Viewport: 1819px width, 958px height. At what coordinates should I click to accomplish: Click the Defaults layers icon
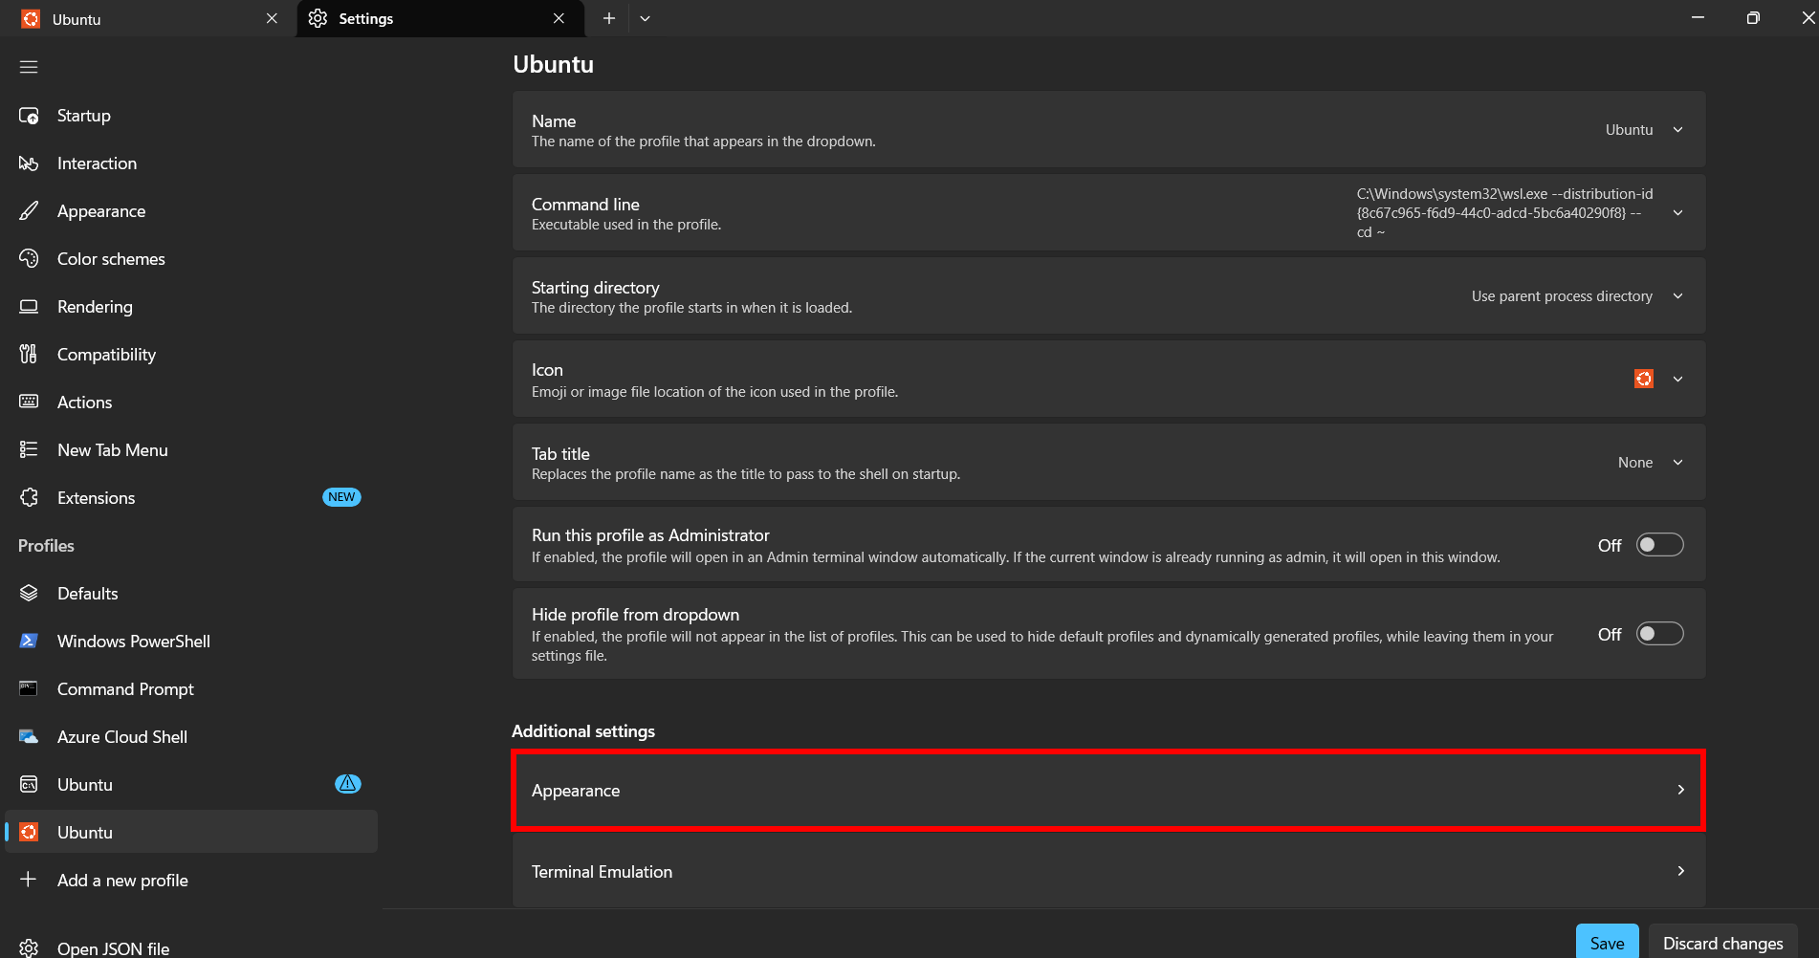coord(29,594)
